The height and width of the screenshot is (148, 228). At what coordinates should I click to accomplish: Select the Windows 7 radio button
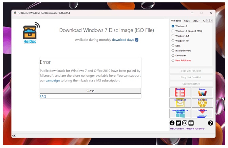(173, 26)
